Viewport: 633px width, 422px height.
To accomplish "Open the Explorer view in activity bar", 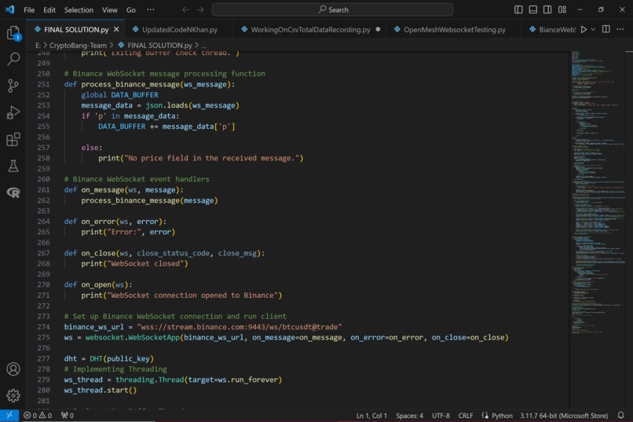I will pos(13,33).
